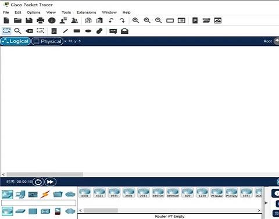Click the New file icon
This screenshot has height=219, width=279.
6,20
